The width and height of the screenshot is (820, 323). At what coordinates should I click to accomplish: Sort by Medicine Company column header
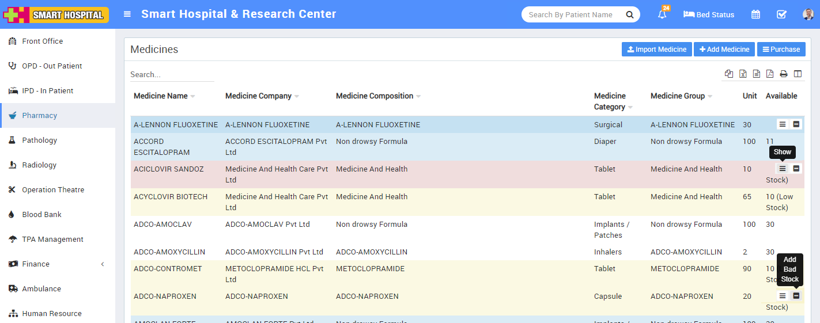click(x=259, y=96)
